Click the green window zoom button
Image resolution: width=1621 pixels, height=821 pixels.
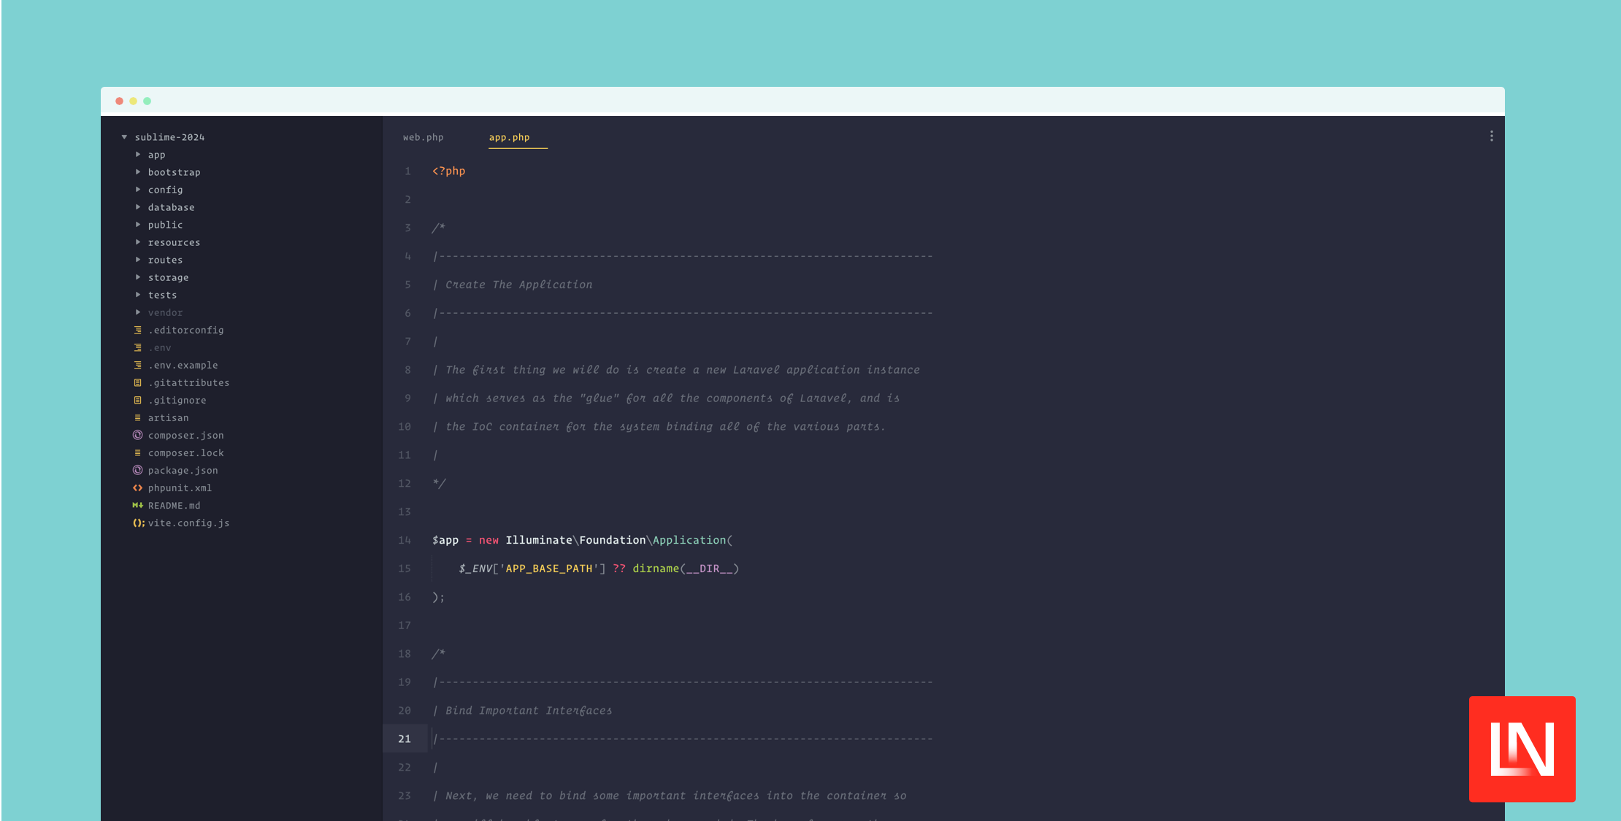(147, 101)
